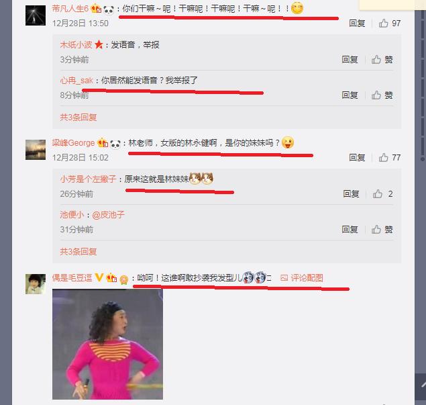This screenshot has height=405, width=426.
Task: Reply to 木纸小波's message
Action: click(x=350, y=60)
